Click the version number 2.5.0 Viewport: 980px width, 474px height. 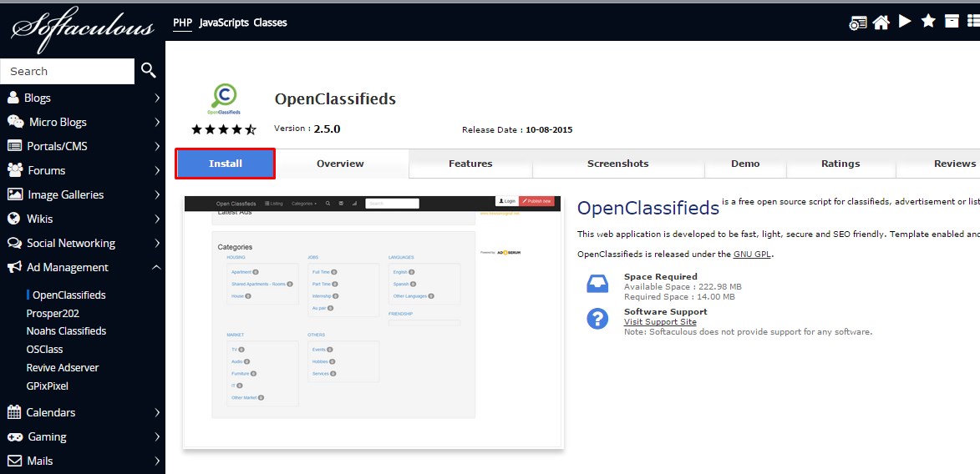coord(327,129)
